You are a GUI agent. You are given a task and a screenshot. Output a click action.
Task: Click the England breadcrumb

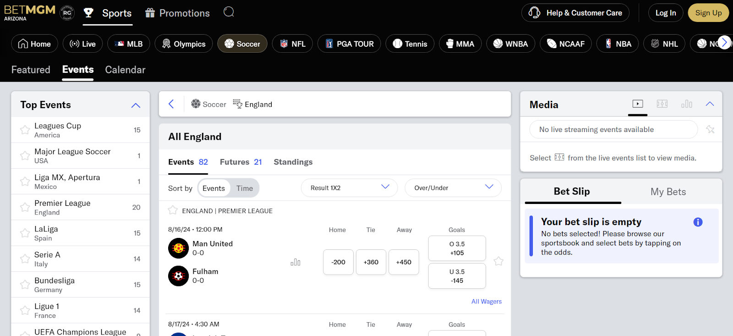(252, 104)
